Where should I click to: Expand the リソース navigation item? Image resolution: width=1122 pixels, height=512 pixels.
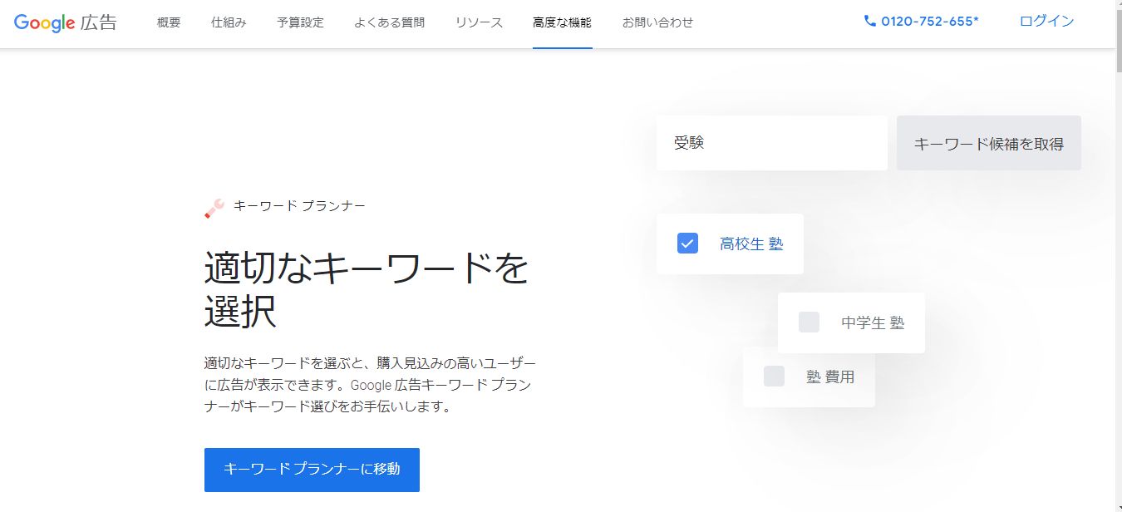(479, 22)
